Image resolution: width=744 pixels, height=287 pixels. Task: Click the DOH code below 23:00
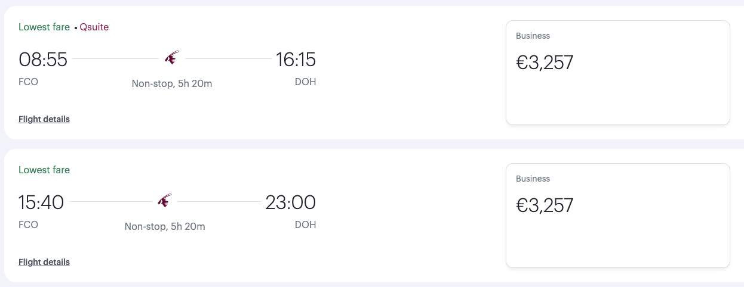[x=306, y=224]
